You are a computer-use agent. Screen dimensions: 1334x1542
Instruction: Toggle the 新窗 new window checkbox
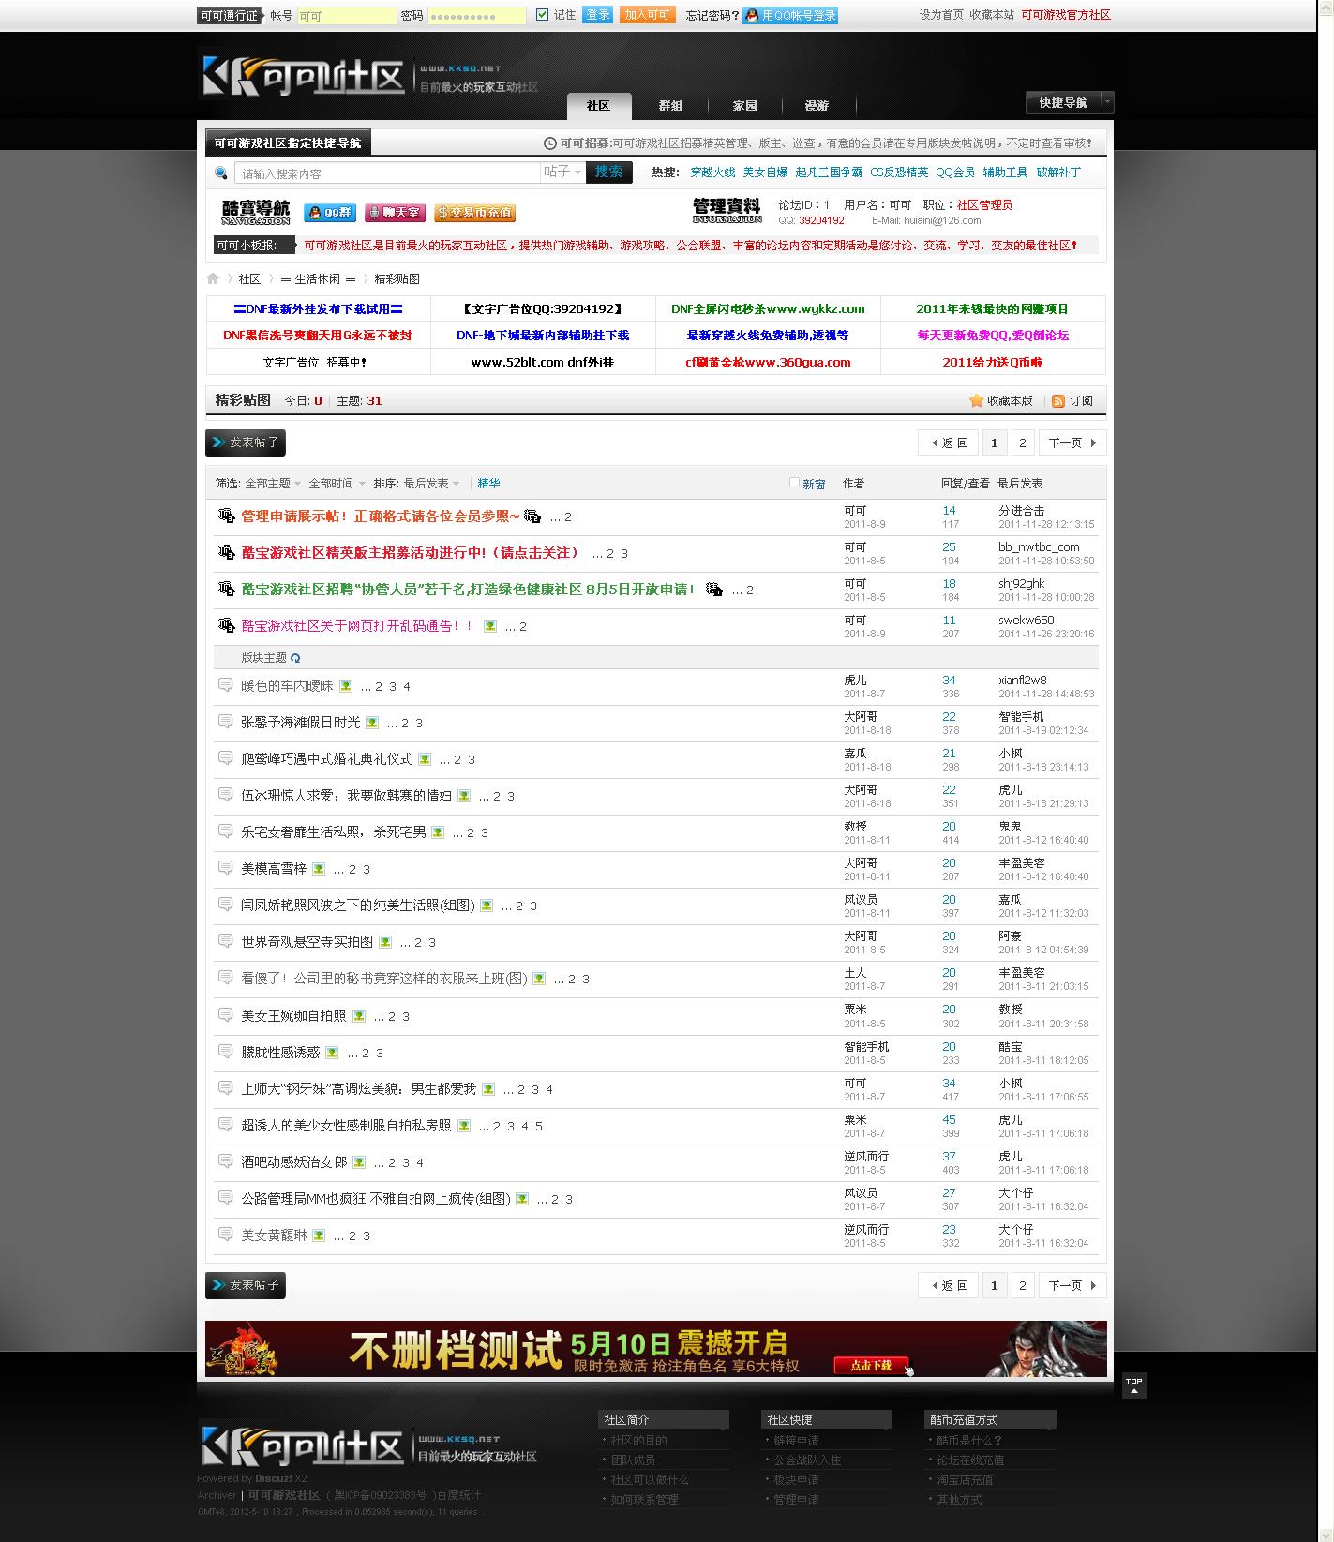point(794,483)
